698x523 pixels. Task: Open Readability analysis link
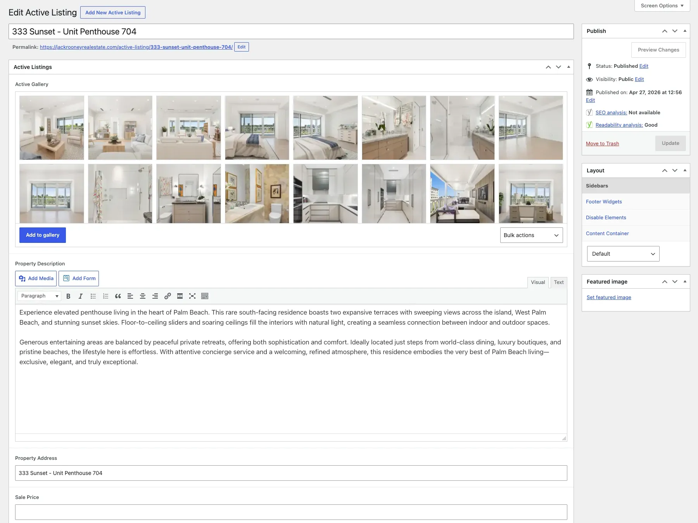coord(619,125)
